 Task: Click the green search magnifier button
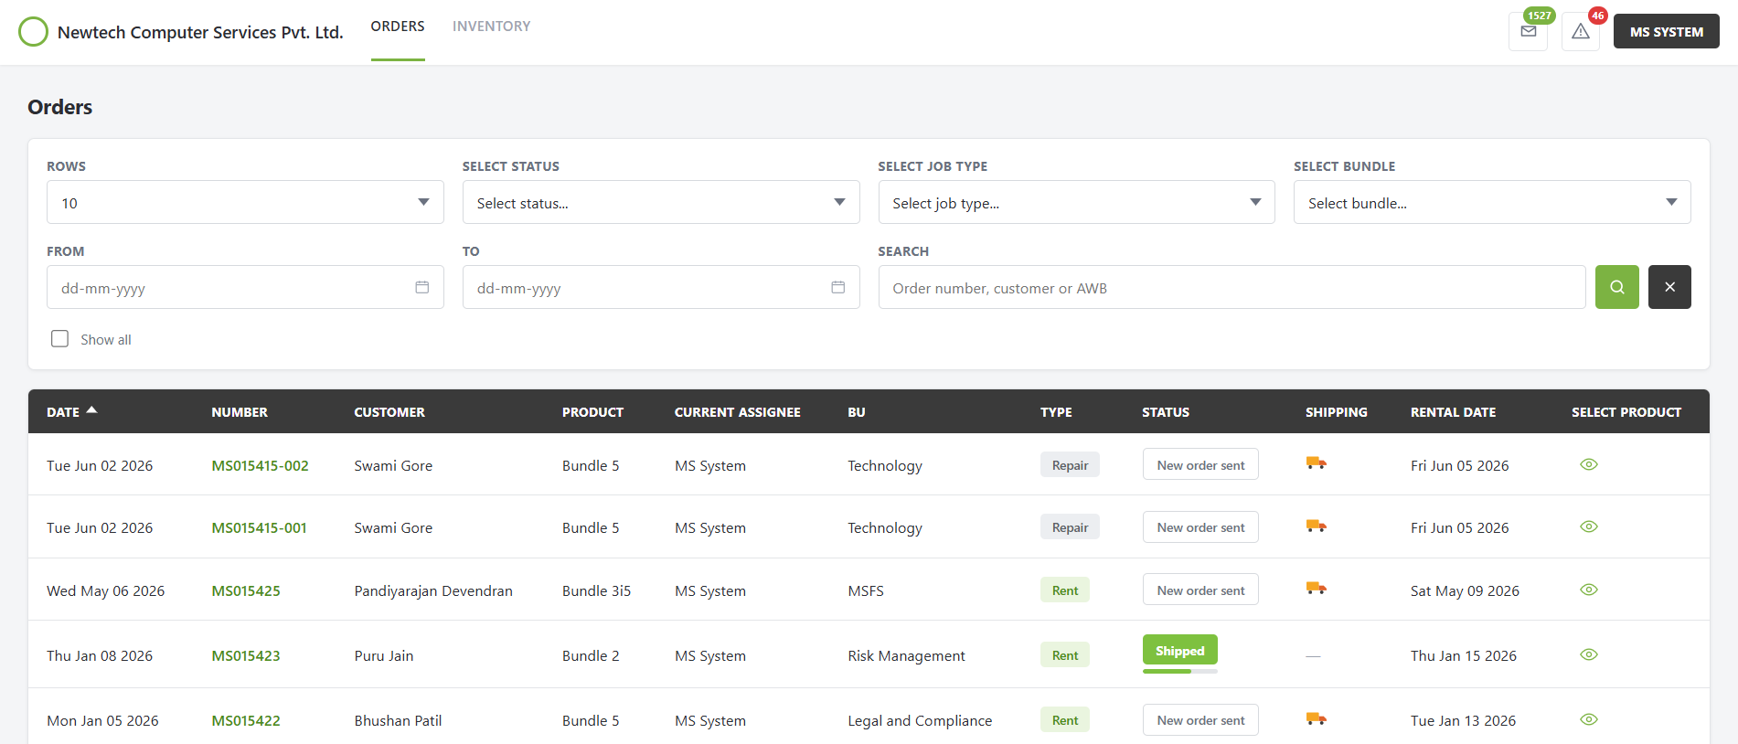click(1616, 287)
